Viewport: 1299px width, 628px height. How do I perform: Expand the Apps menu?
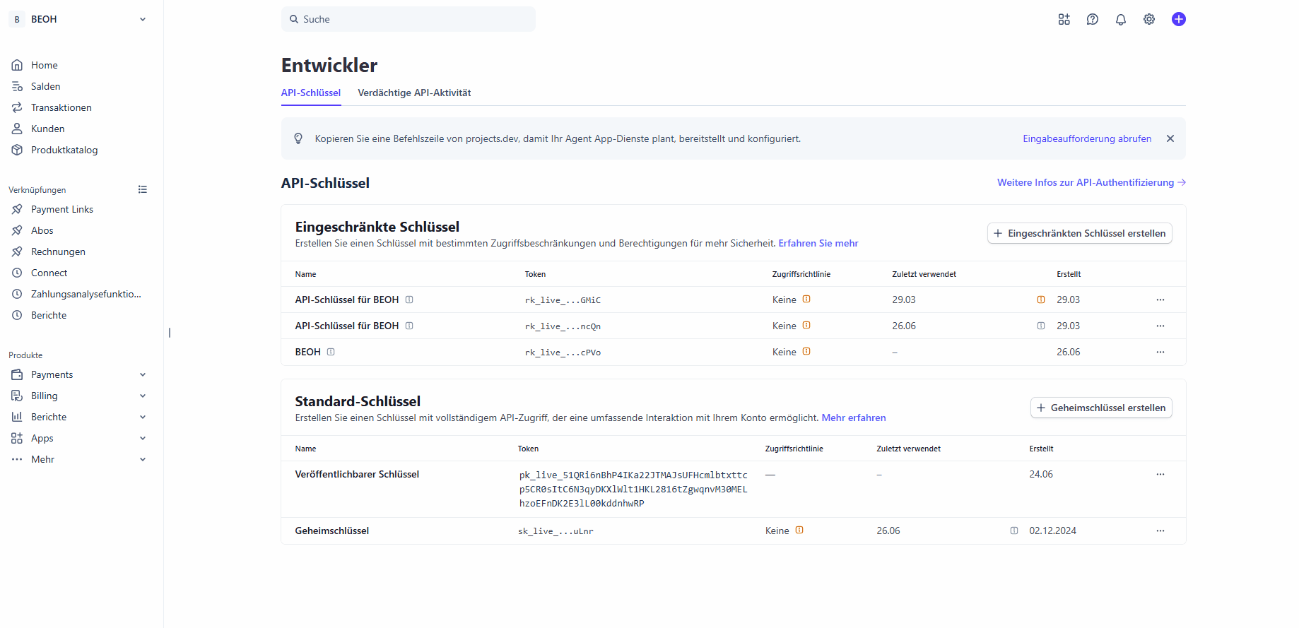pos(78,438)
